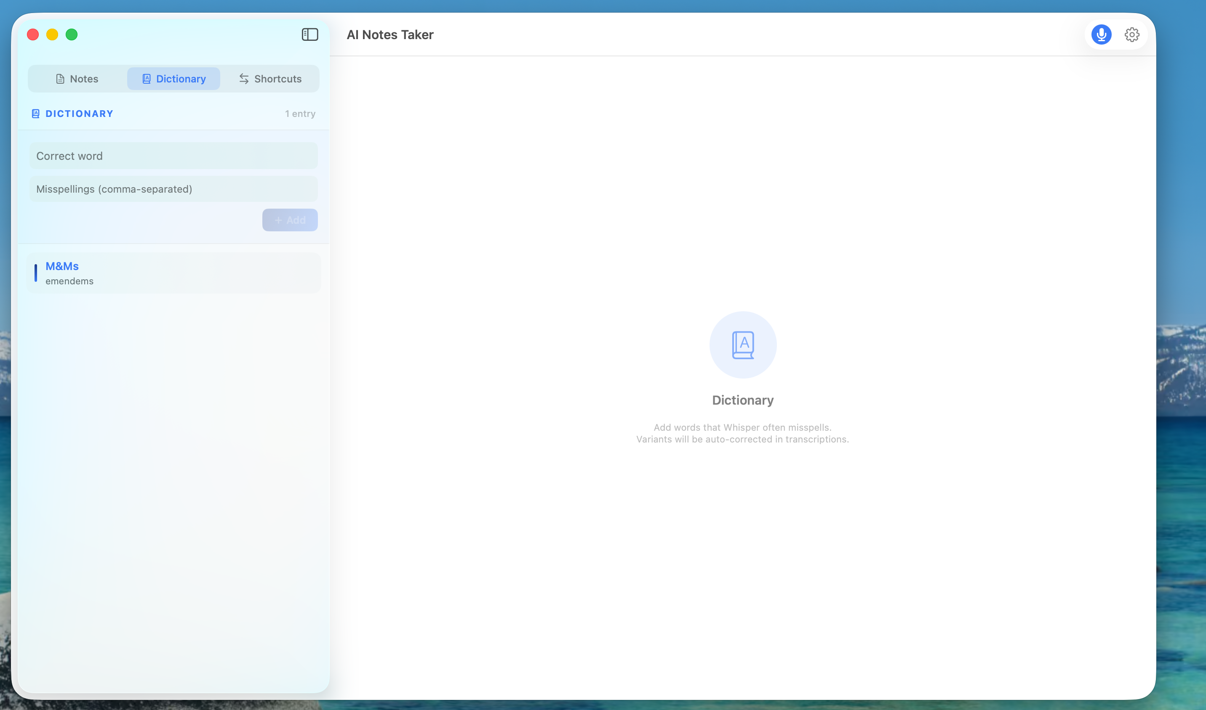This screenshot has width=1206, height=710.
Task: Click the 1 entry count label
Action: (300, 114)
